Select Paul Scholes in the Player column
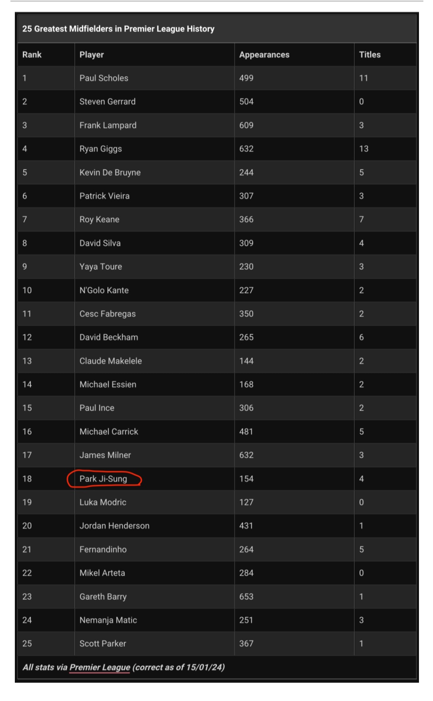 (x=104, y=78)
